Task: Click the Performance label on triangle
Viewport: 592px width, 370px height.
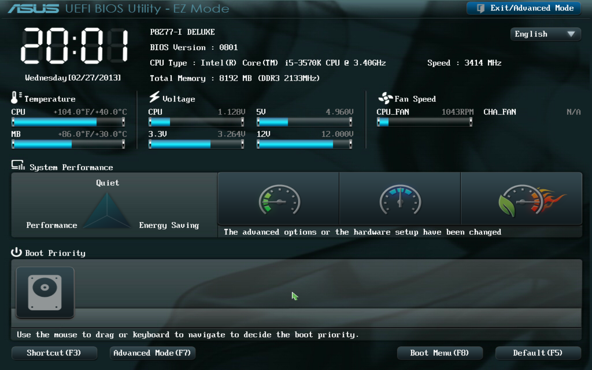Action: click(x=52, y=226)
